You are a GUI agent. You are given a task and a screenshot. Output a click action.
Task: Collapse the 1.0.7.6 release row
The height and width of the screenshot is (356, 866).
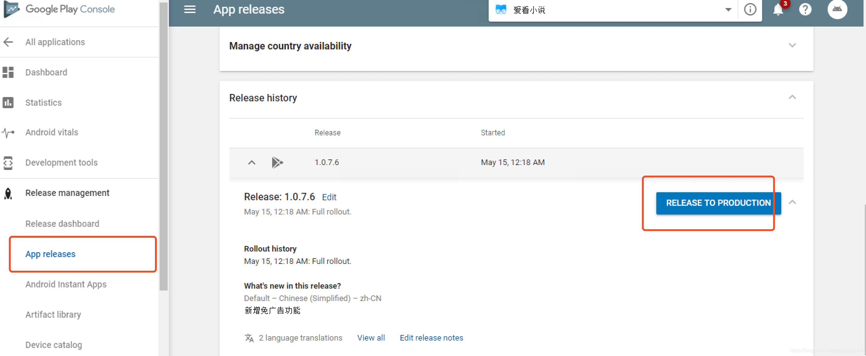click(251, 163)
